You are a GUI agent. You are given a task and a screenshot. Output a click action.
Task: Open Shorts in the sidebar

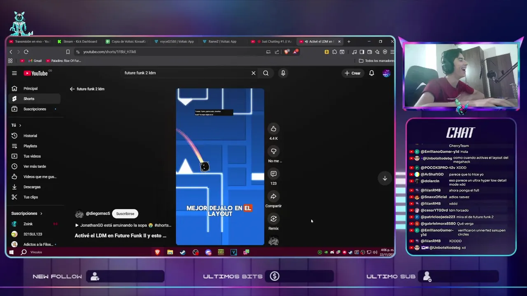point(34,99)
